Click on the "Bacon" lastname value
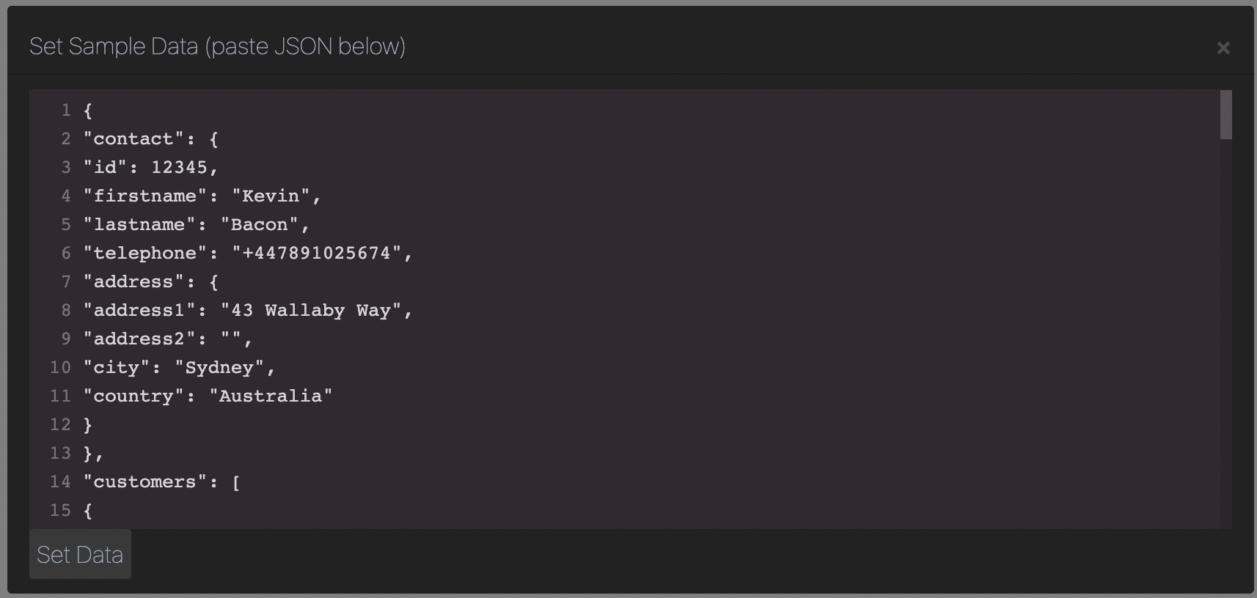Image resolution: width=1257 pixels, height=598 pixels. tap(260, 224)
